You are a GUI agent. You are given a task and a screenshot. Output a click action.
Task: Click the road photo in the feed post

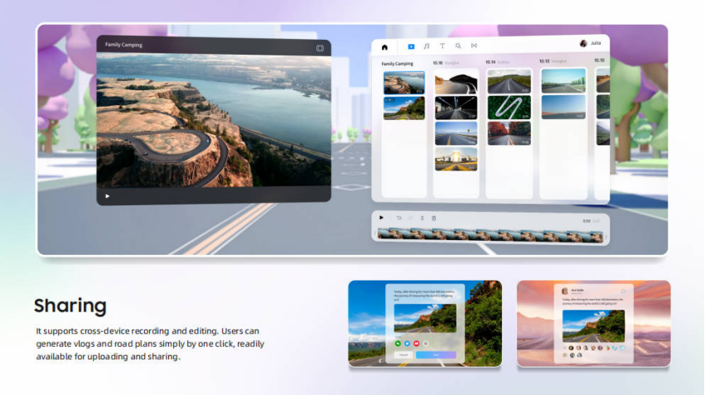593,326
